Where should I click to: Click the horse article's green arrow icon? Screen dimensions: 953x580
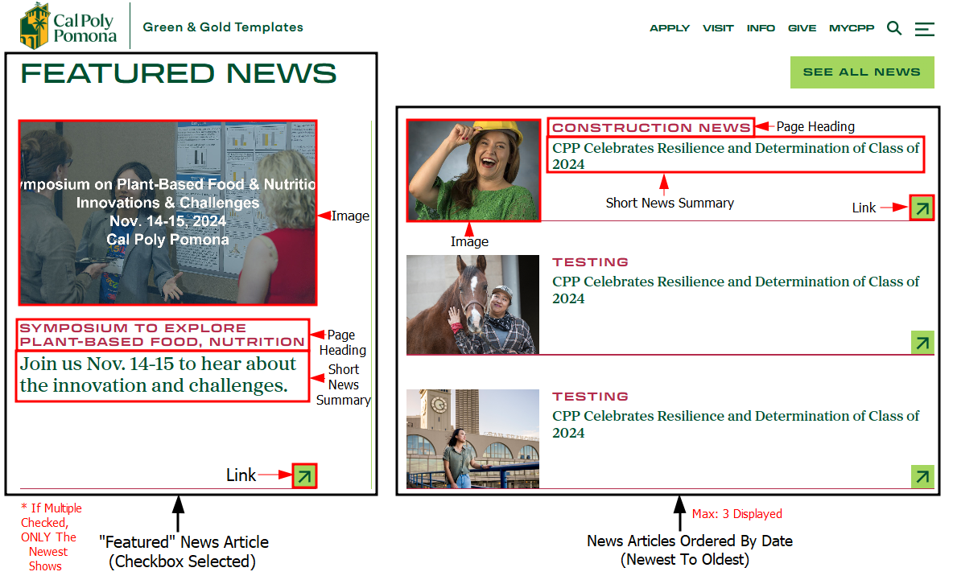point(922,343)
